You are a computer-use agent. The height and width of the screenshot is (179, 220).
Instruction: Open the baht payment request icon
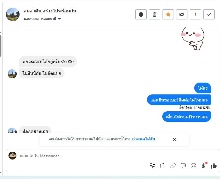click(x=204, y=166)
